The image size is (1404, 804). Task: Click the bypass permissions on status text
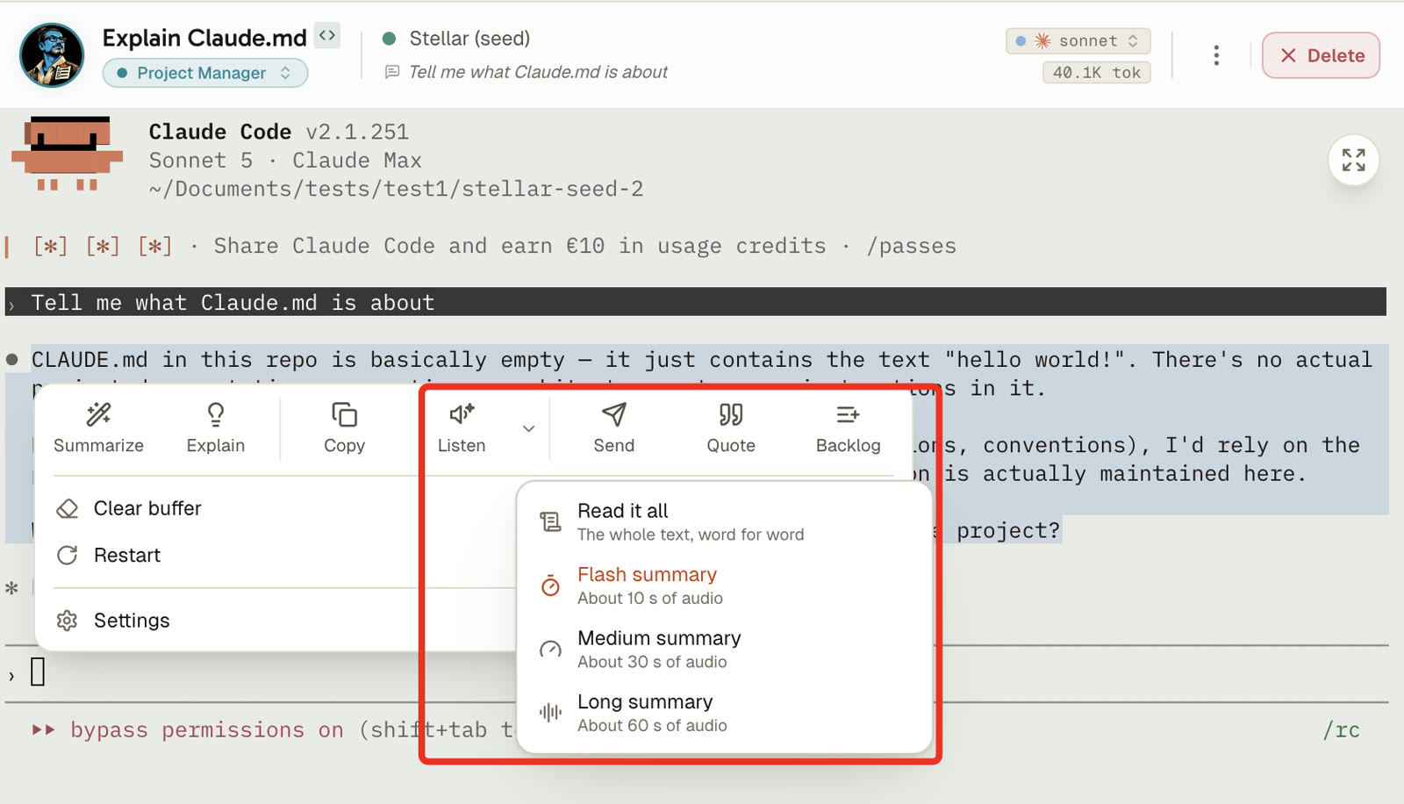[x=207, y=730]
